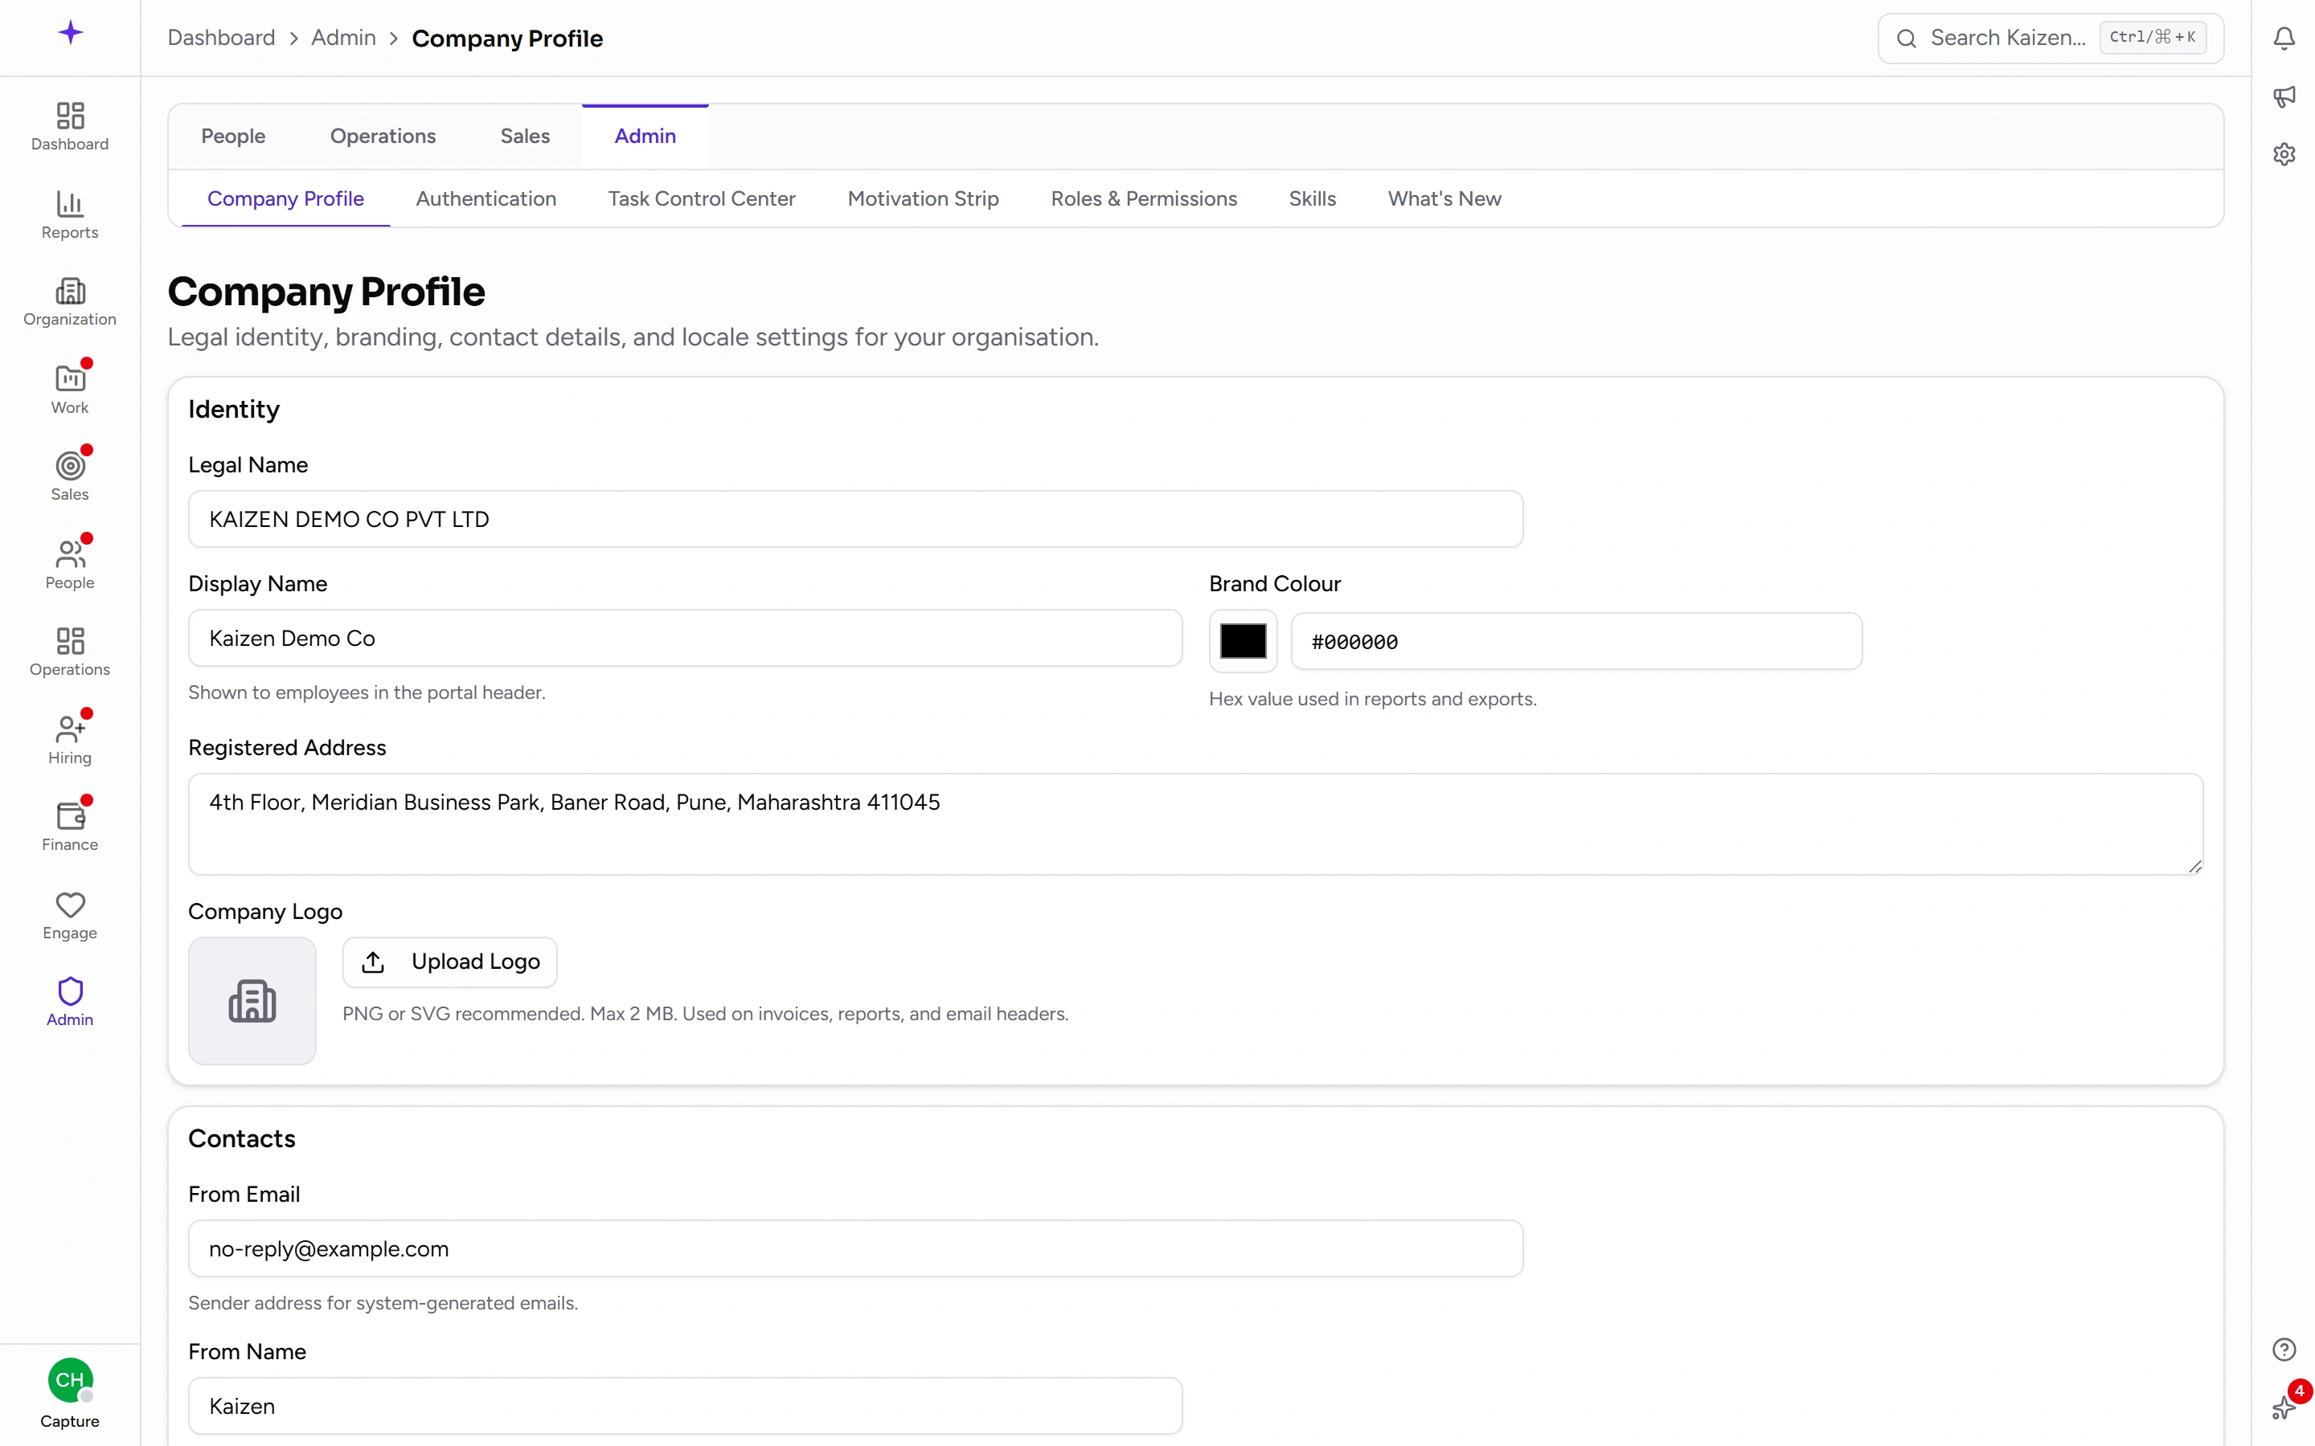This screenshot has height=1446, width=2315.
Task: Click the company logo placeholder thumbnail
Action: (x=252, y=1001)
